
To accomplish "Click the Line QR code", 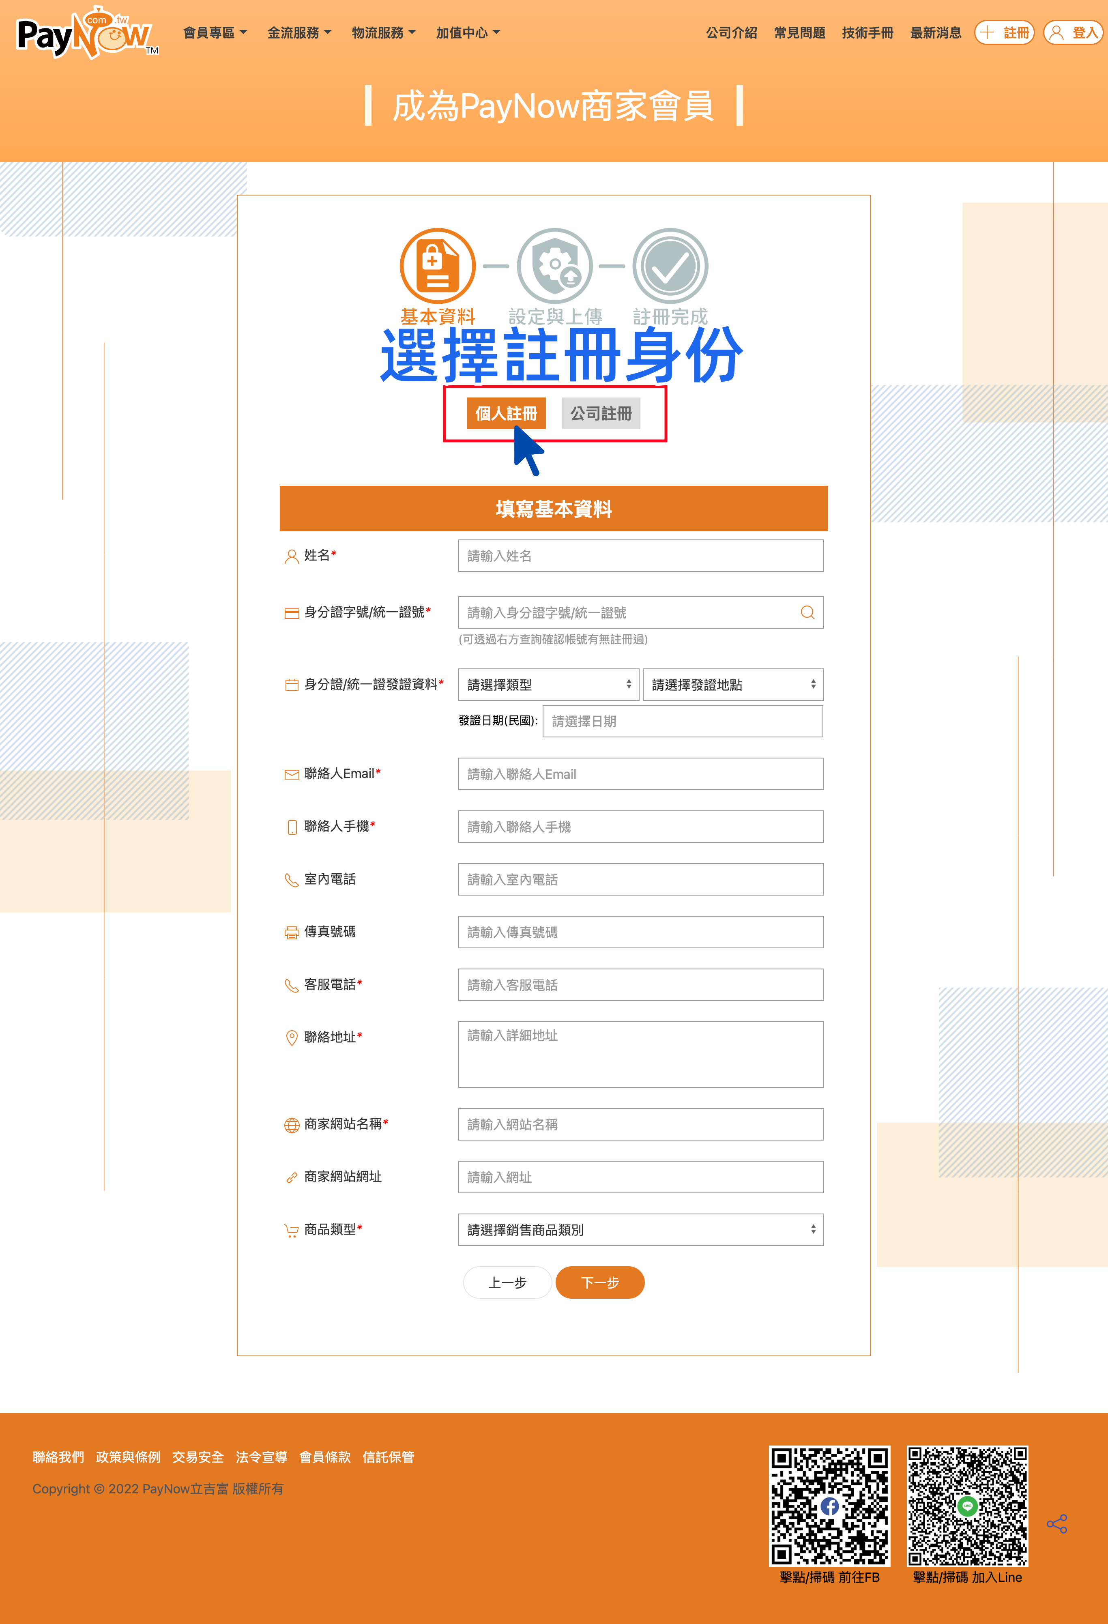I will pos(967,1506).
